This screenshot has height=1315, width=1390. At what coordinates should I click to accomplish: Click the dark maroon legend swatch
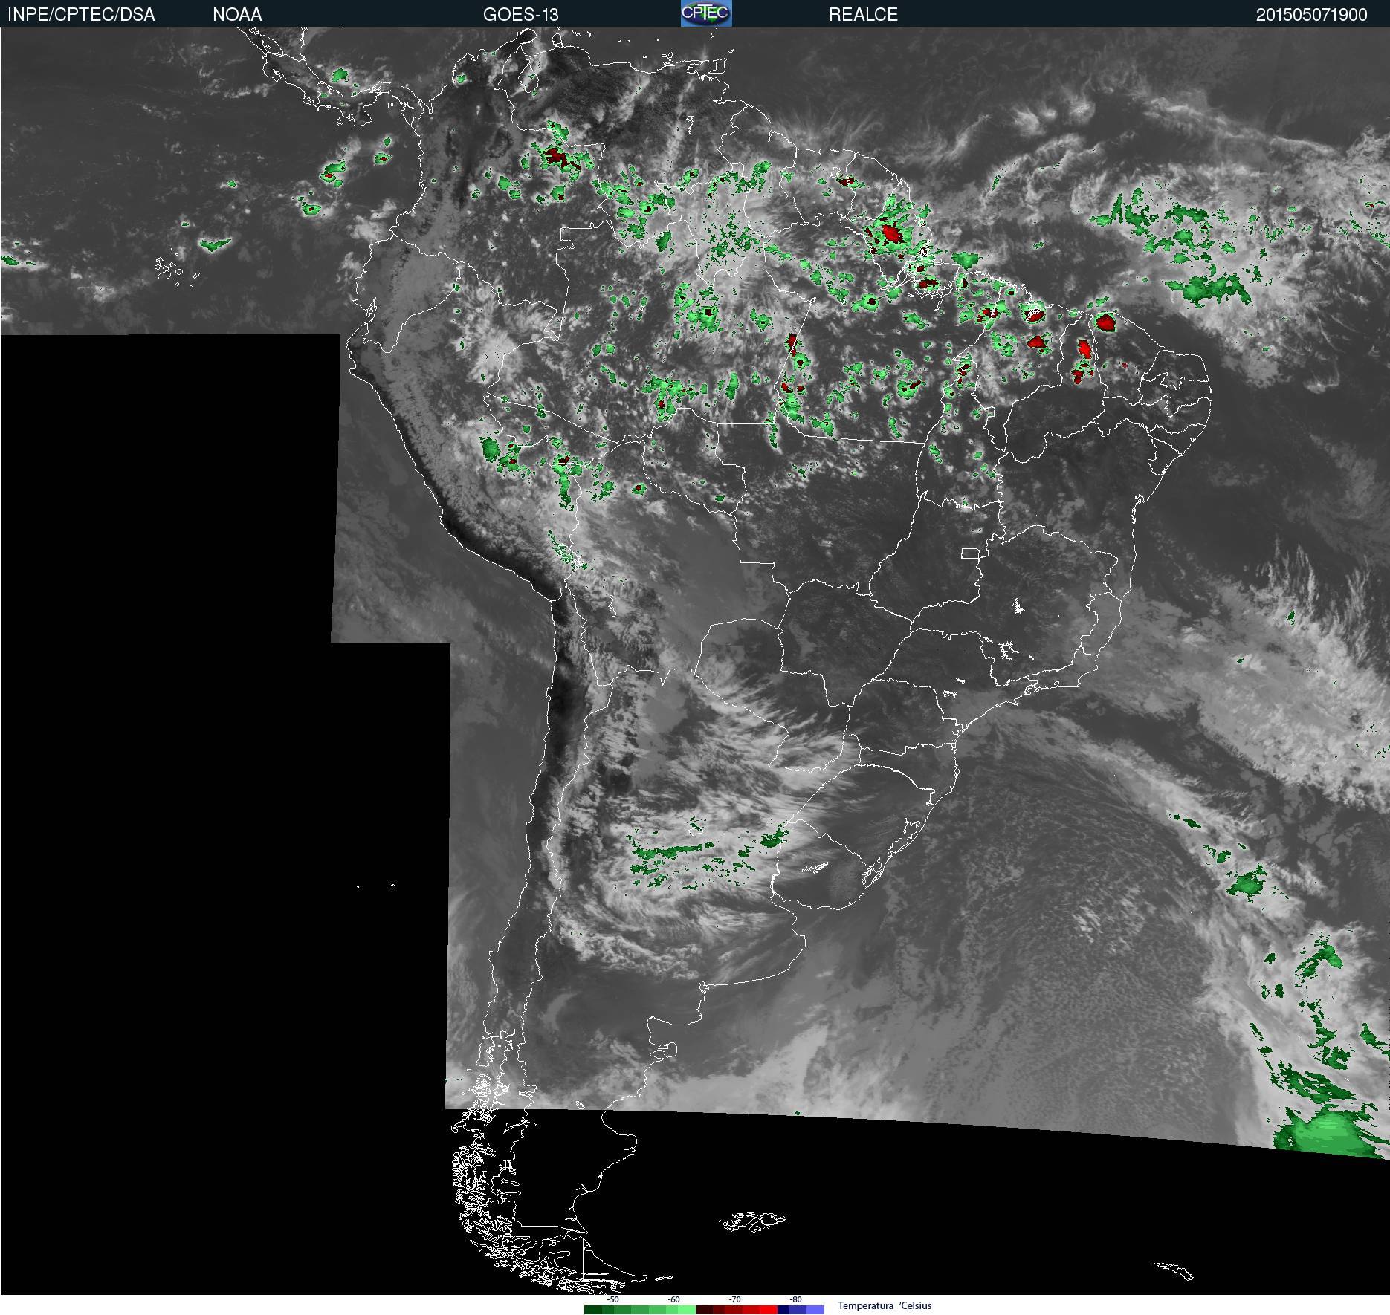point(705,1310)
